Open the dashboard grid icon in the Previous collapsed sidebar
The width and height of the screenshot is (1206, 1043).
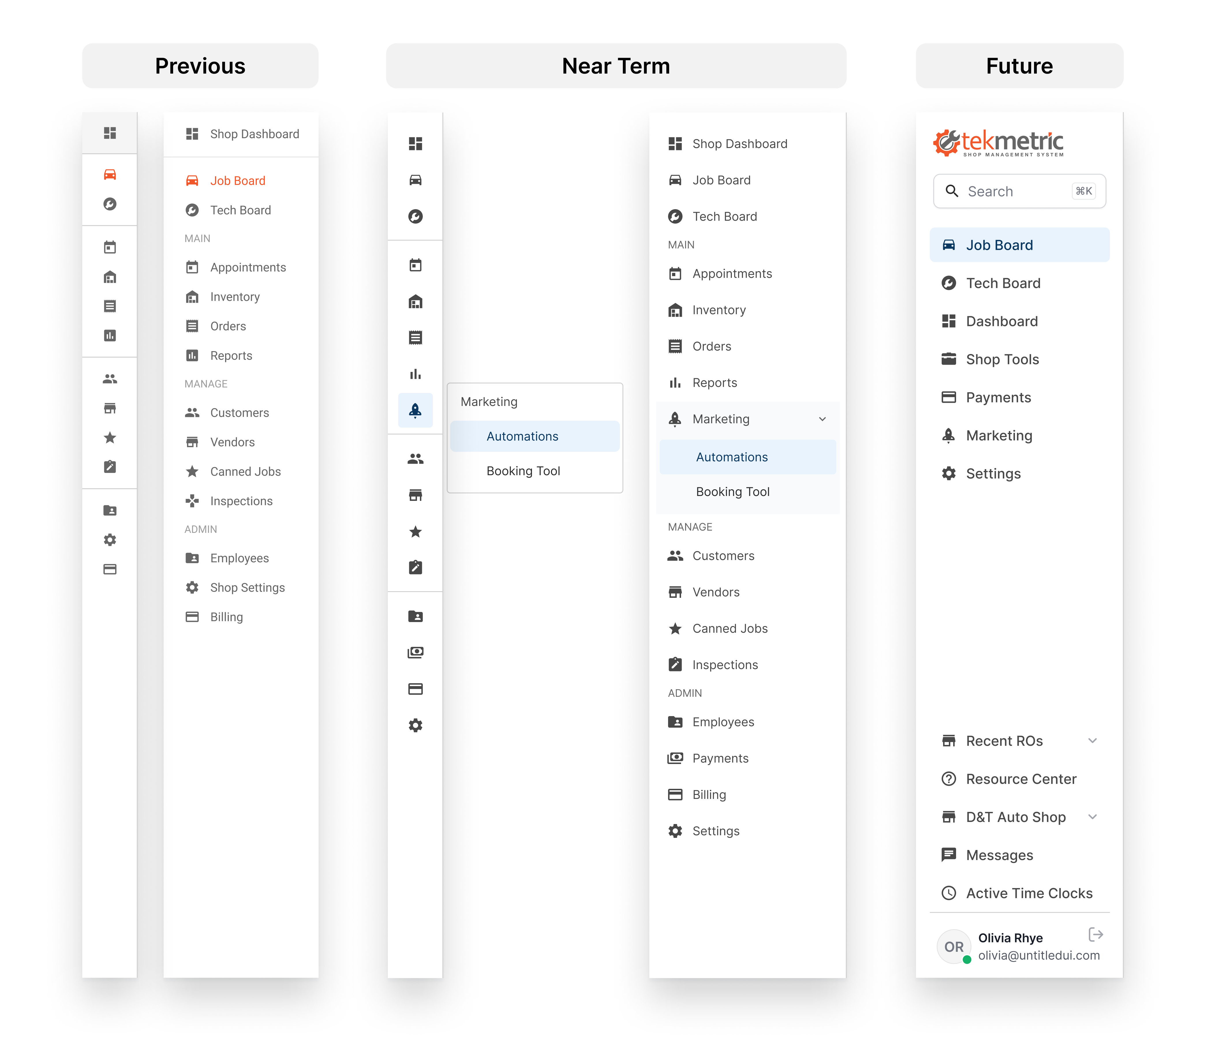click(109, 133)
